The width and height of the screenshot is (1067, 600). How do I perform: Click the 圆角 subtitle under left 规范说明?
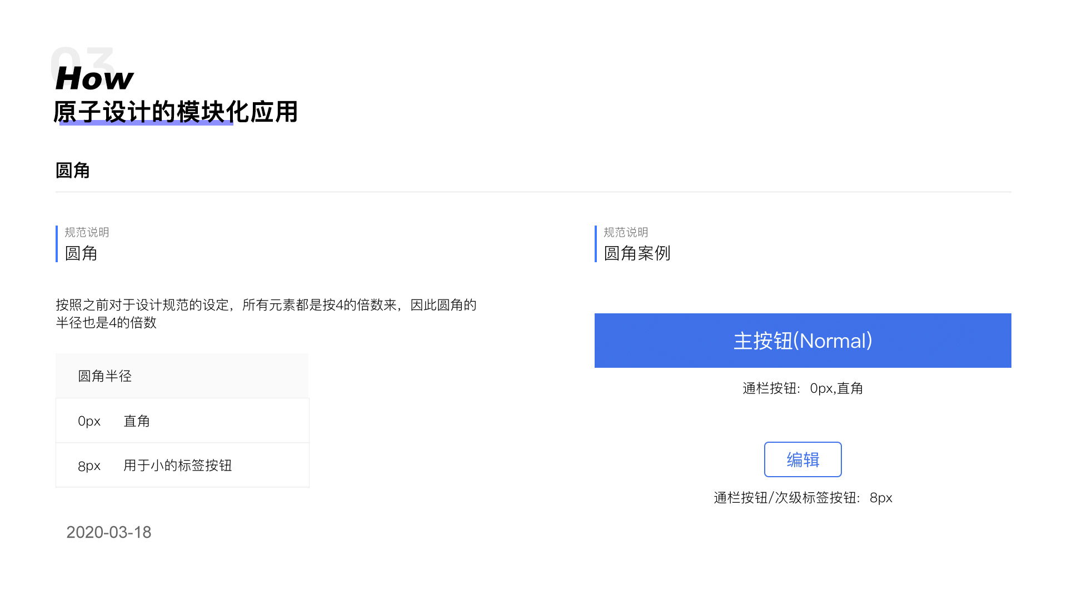pos(81,253)
